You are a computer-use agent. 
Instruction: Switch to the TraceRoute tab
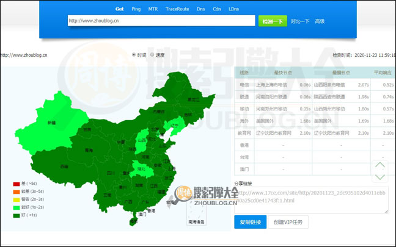click(177, 9)
